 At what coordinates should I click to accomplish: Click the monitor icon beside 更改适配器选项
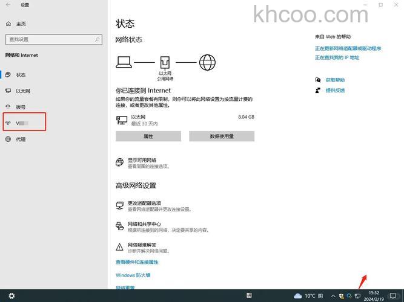point(119,205)
